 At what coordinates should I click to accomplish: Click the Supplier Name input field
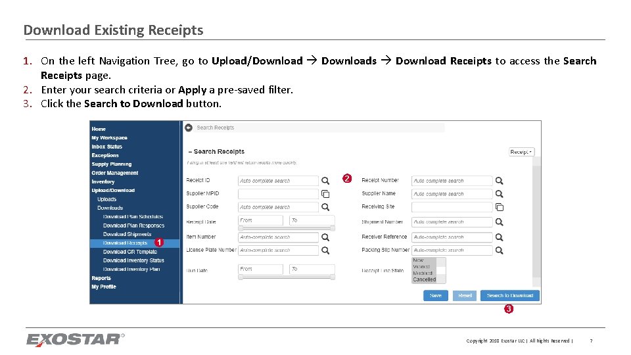click(x=452, y=194)
